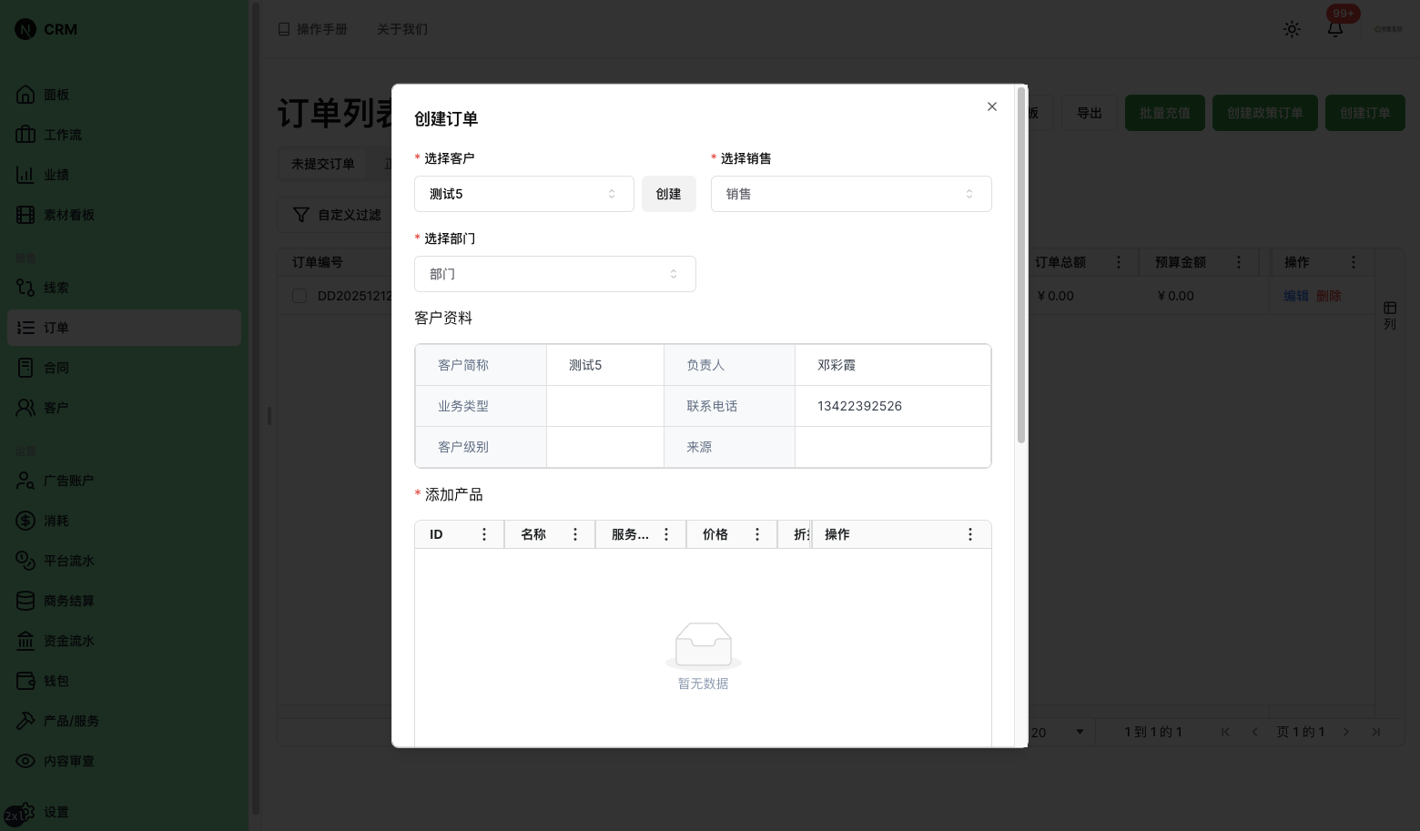This screenshot has width=1420, height=831.
Task: Open the 99+ notification bell
Action: click(1334, 28)
